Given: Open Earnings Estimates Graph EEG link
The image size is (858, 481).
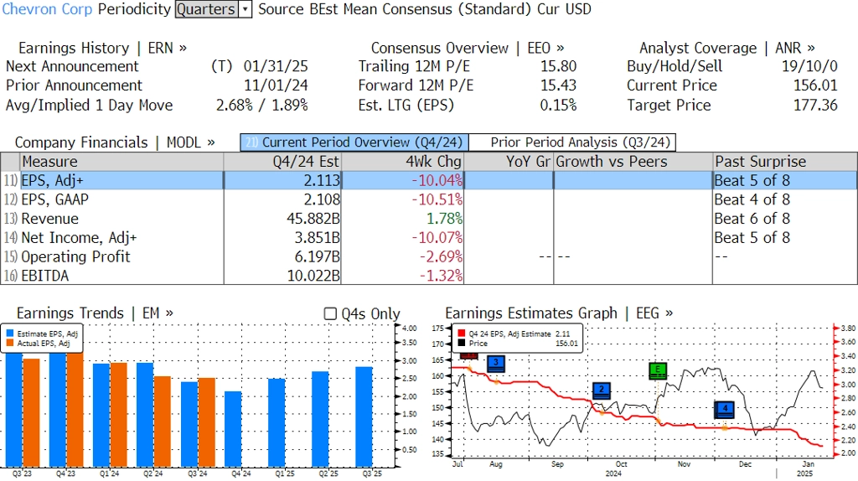Looking at the screenshot, I should [559, 313].
